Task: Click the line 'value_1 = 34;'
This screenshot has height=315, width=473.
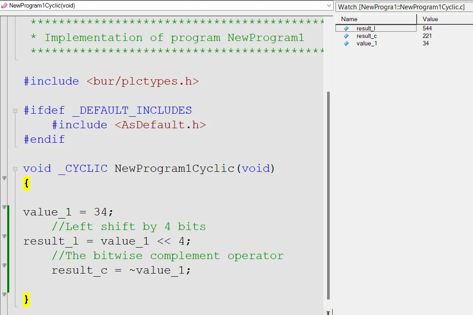Action: coord(68,212)
